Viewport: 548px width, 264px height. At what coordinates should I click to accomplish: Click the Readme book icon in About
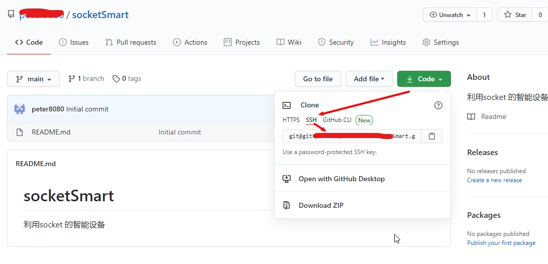coord(471,116)
